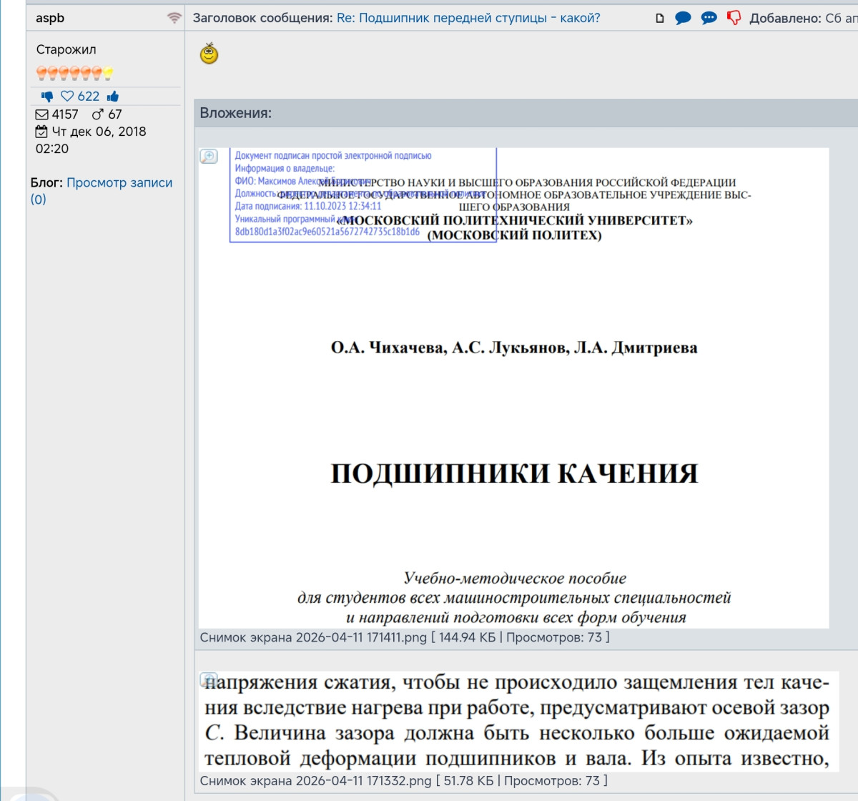Viewport: 858px width, 801px height.
Task: Click the blue thumbs-up reputation icon
Action: point(113,97)
